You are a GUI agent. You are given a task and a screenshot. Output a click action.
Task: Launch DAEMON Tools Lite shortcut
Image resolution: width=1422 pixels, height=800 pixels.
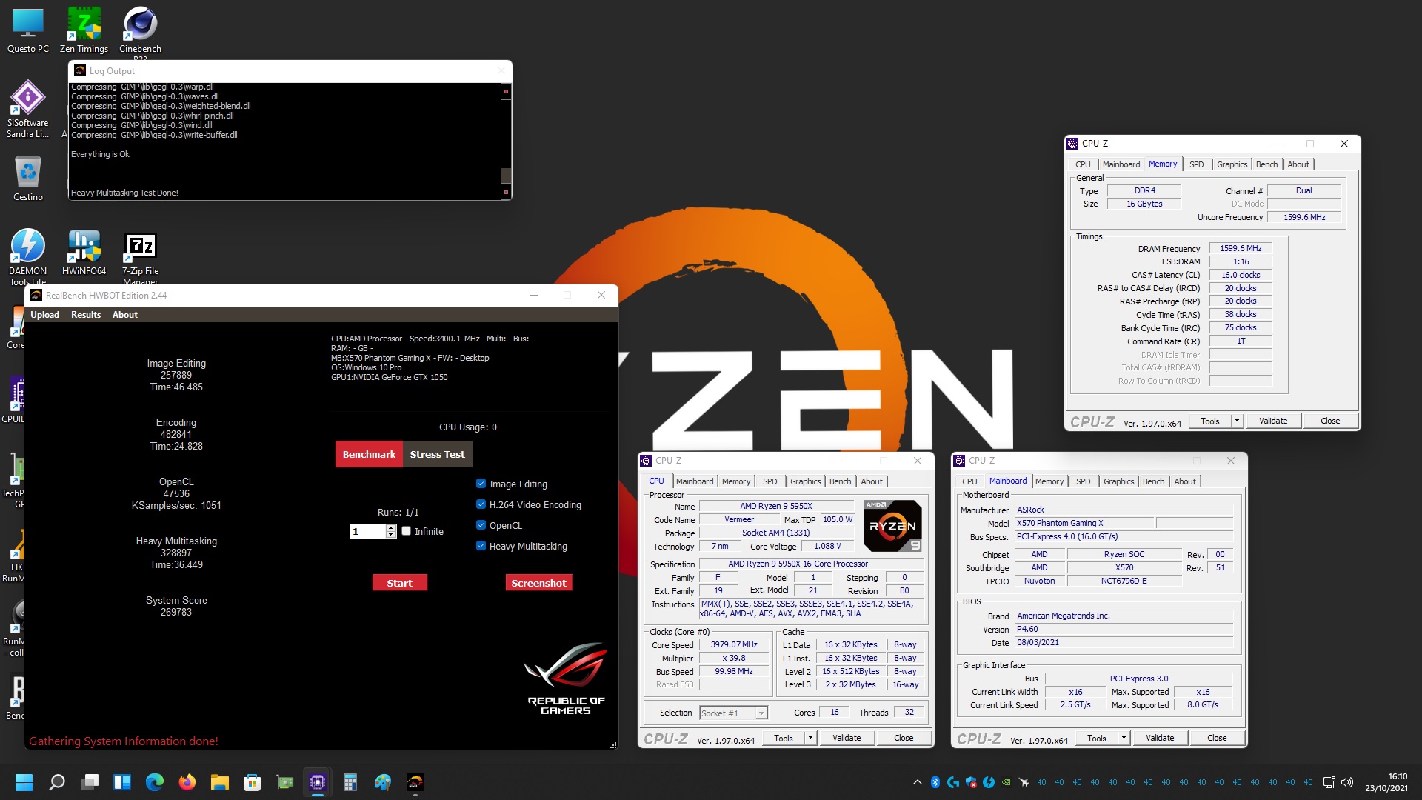pos(28,256)
